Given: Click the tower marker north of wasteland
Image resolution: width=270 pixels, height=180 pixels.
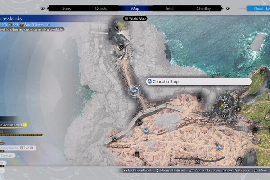Looking at the screenshot, I should point(199,99).
